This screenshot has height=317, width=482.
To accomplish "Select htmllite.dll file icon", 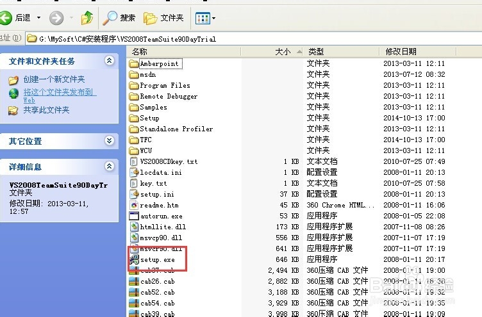I will (134, 227).
